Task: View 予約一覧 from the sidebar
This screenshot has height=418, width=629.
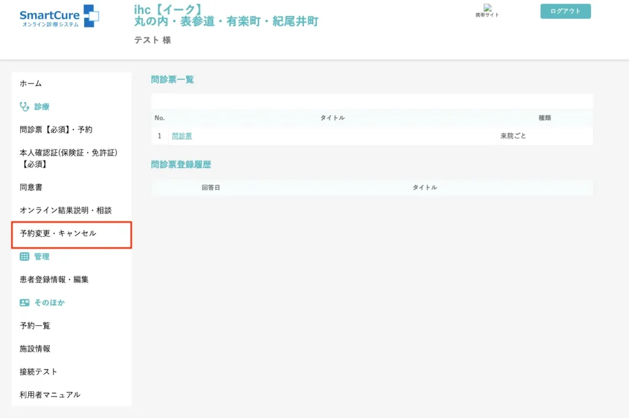Action: (35, 325)
